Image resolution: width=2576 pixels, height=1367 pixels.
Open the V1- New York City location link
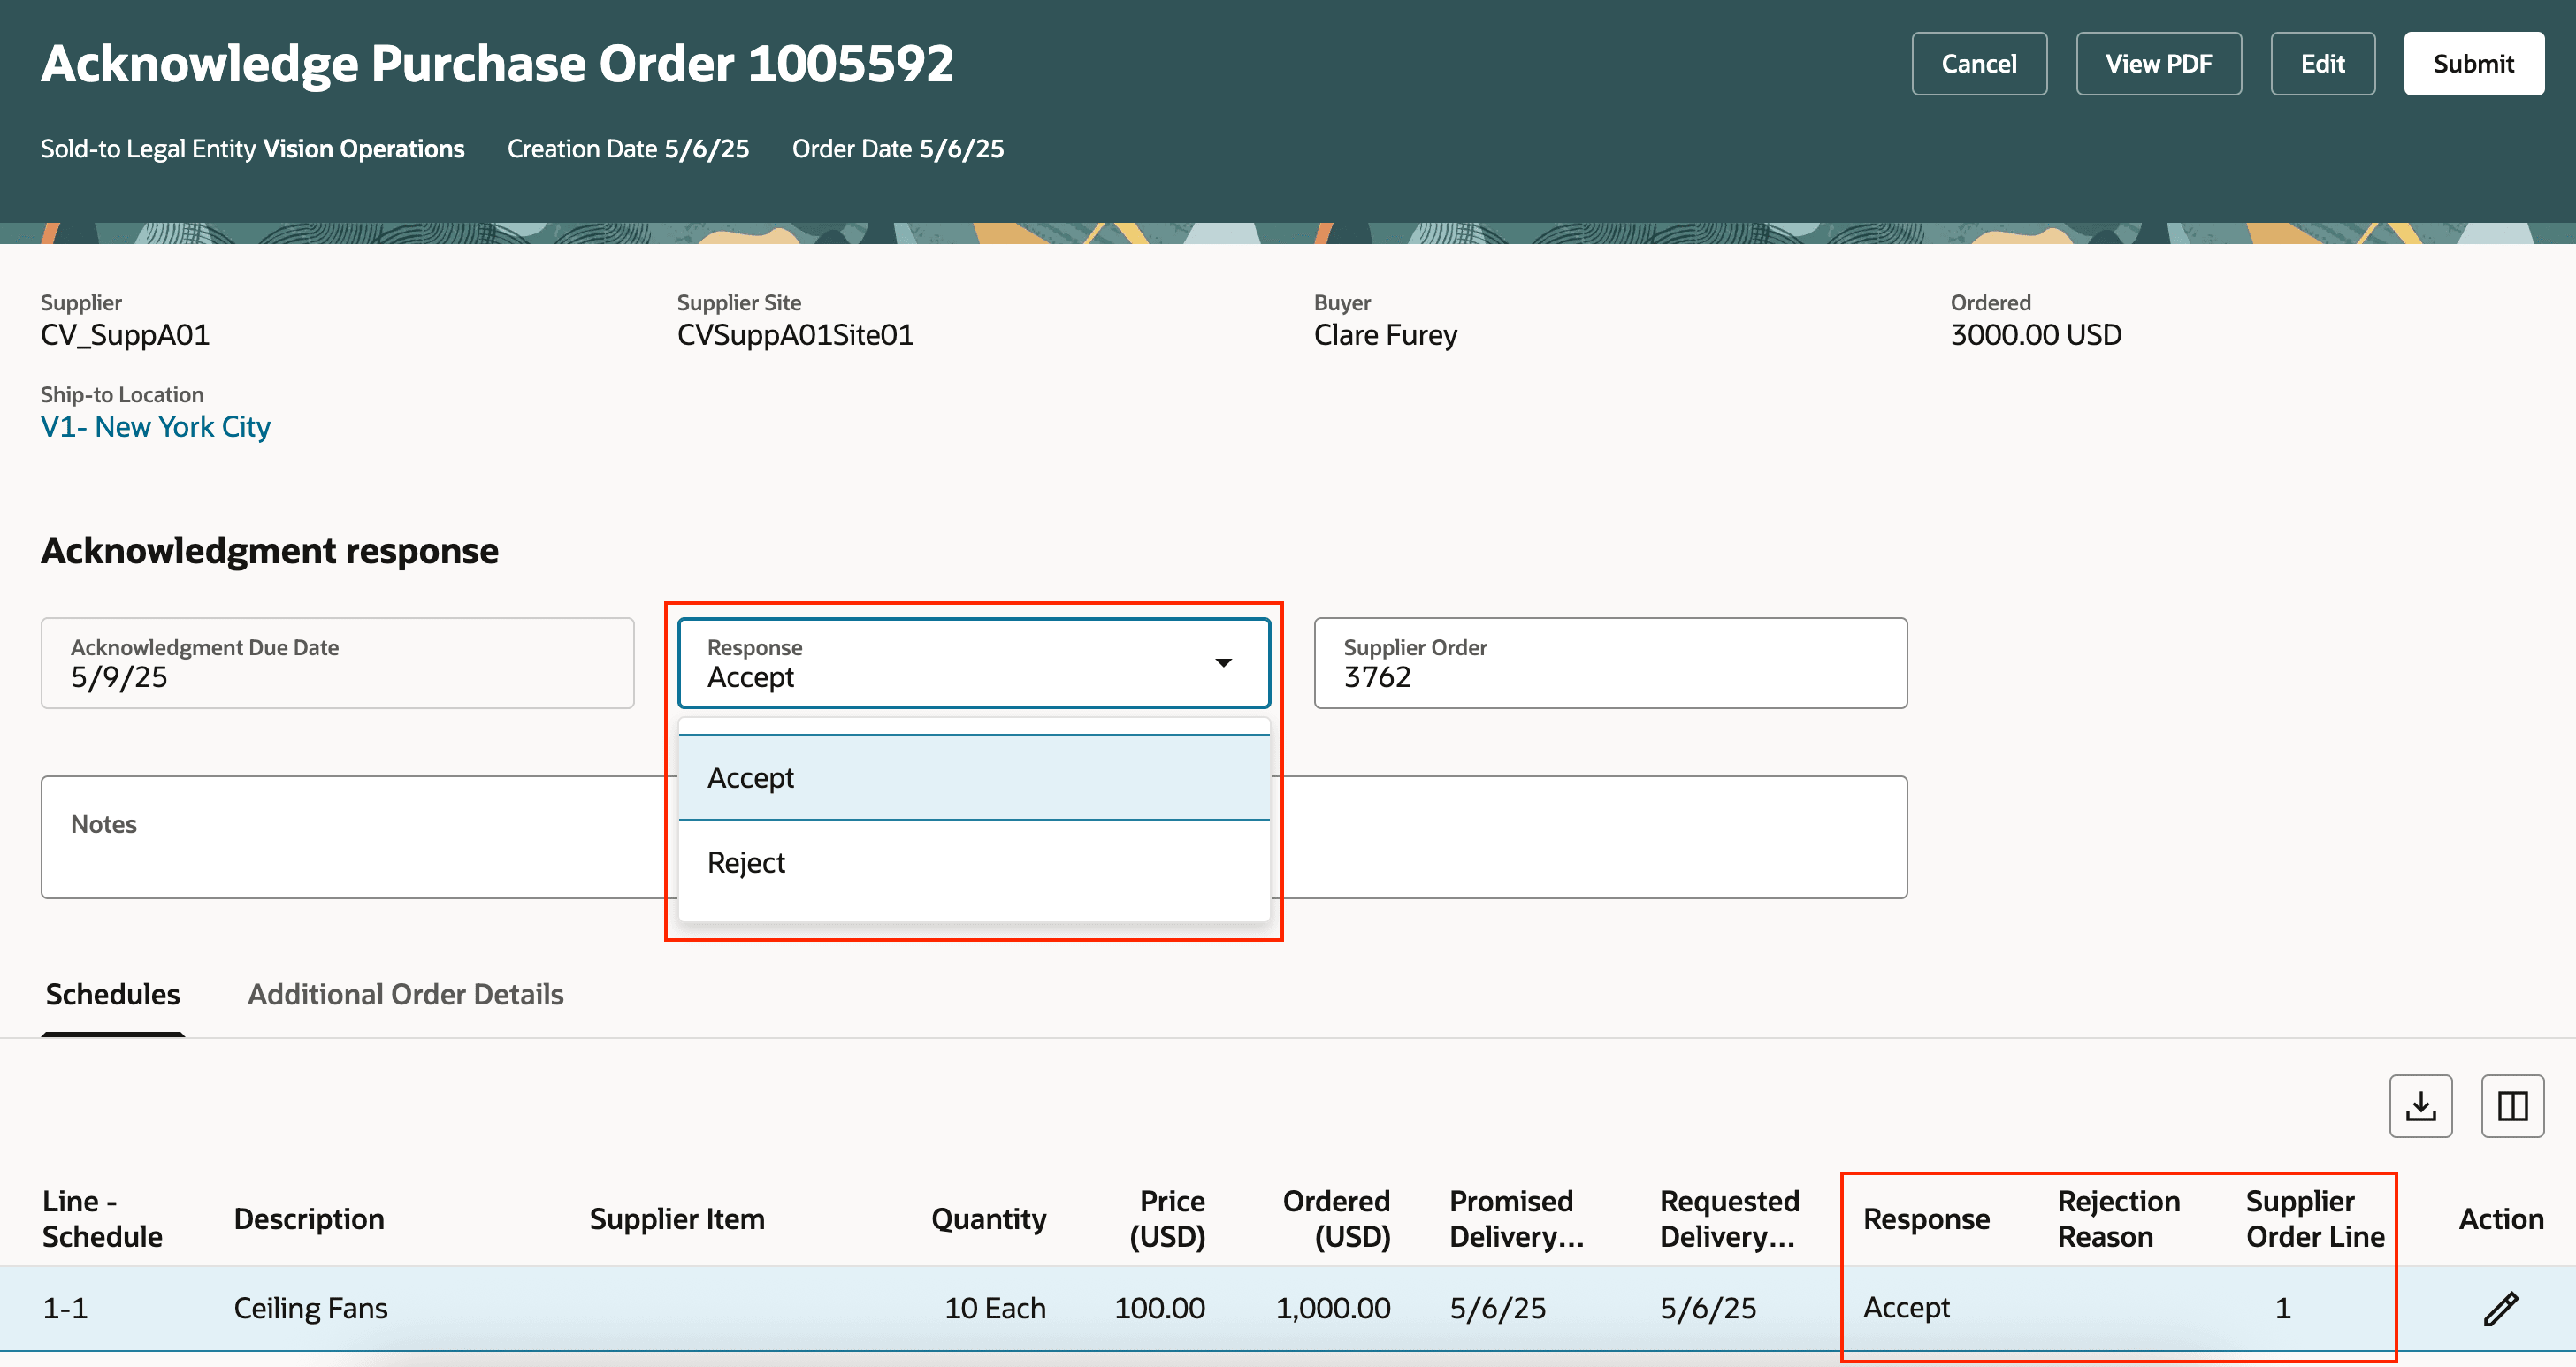155,426
